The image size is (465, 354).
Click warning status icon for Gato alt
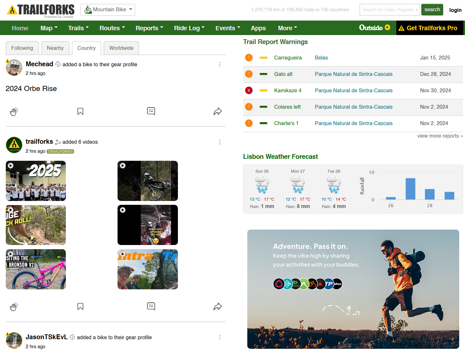[x=249, y=74]
